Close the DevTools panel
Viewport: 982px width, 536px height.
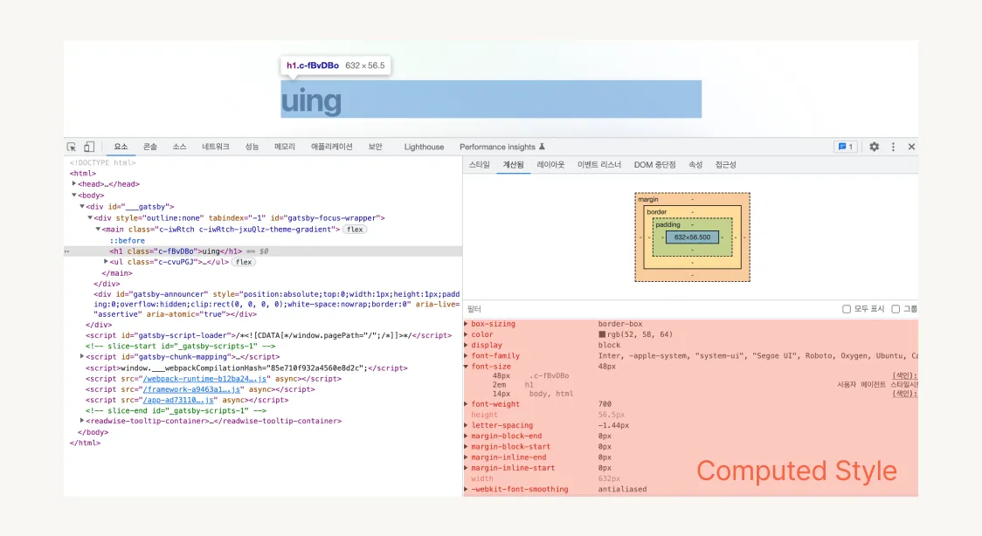911,147
